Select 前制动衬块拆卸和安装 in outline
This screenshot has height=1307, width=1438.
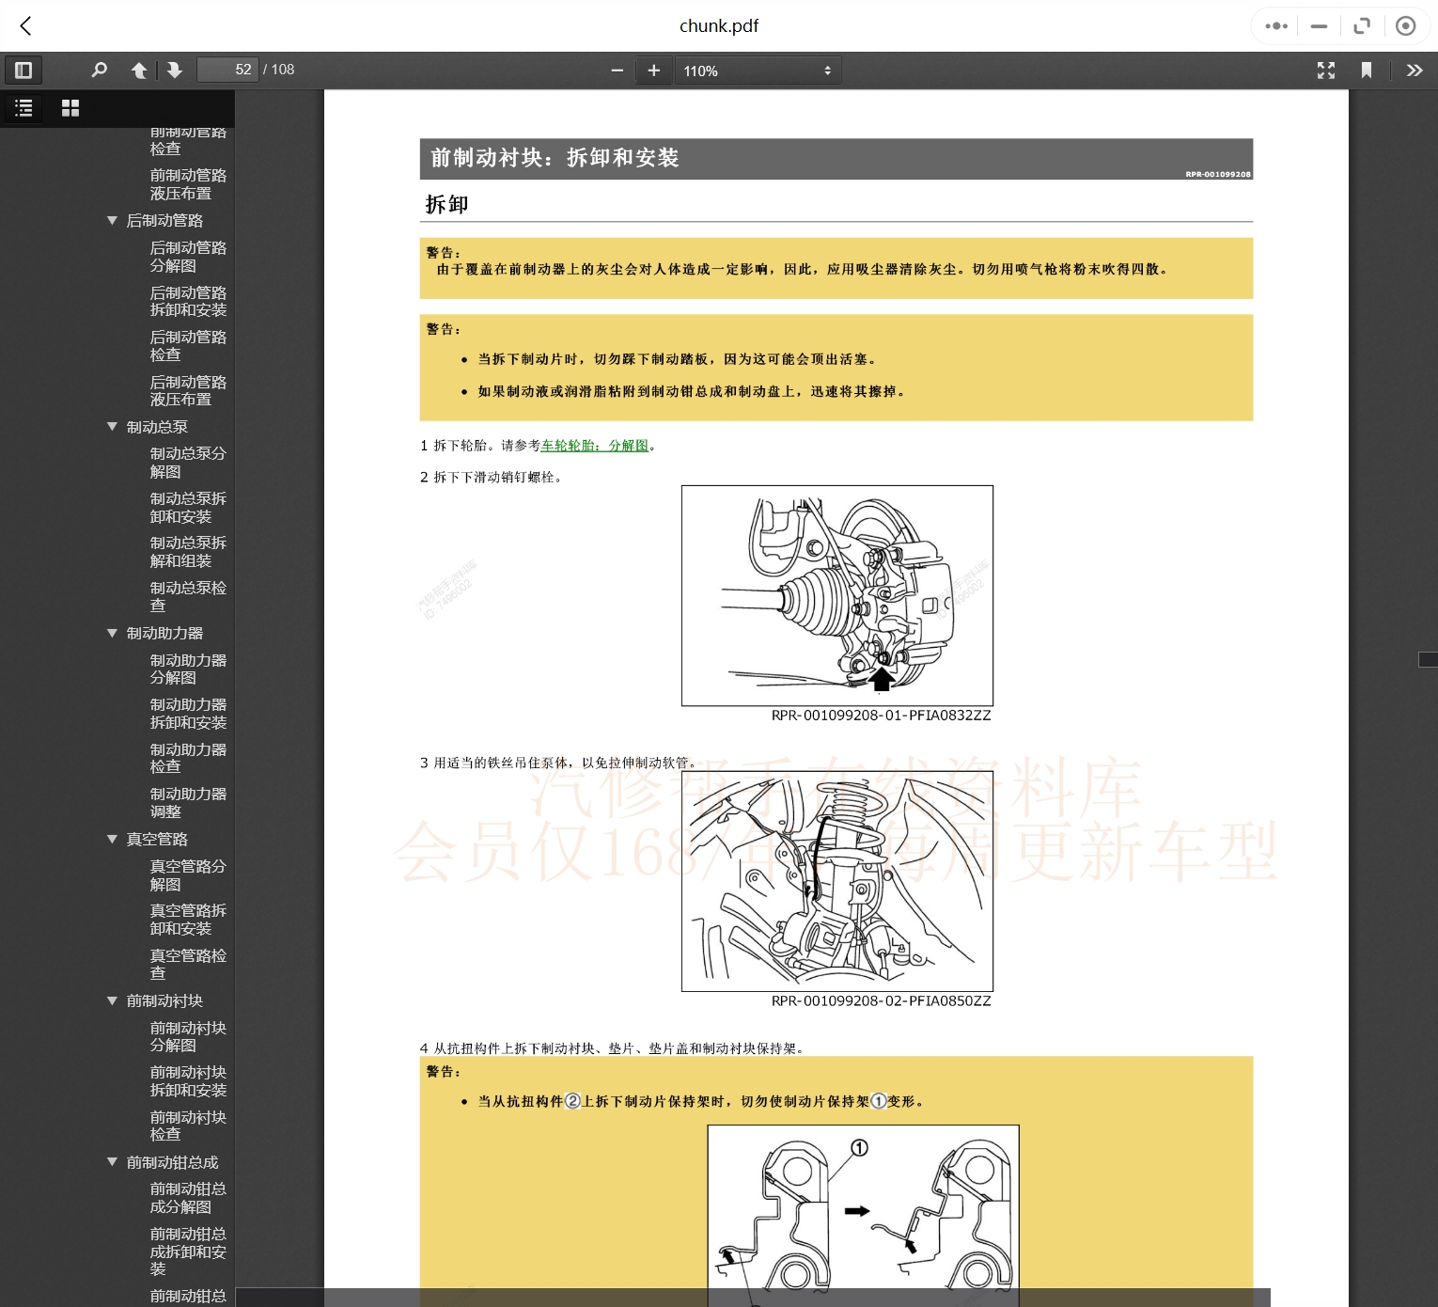[188, 1080]
